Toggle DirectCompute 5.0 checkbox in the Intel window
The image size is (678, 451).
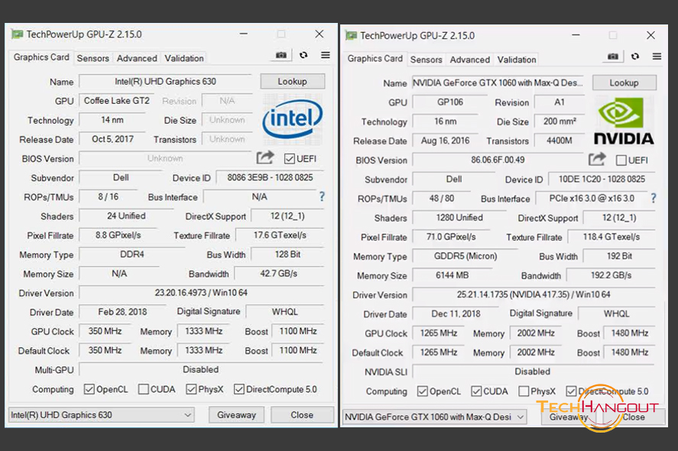[x=239, y=389]
